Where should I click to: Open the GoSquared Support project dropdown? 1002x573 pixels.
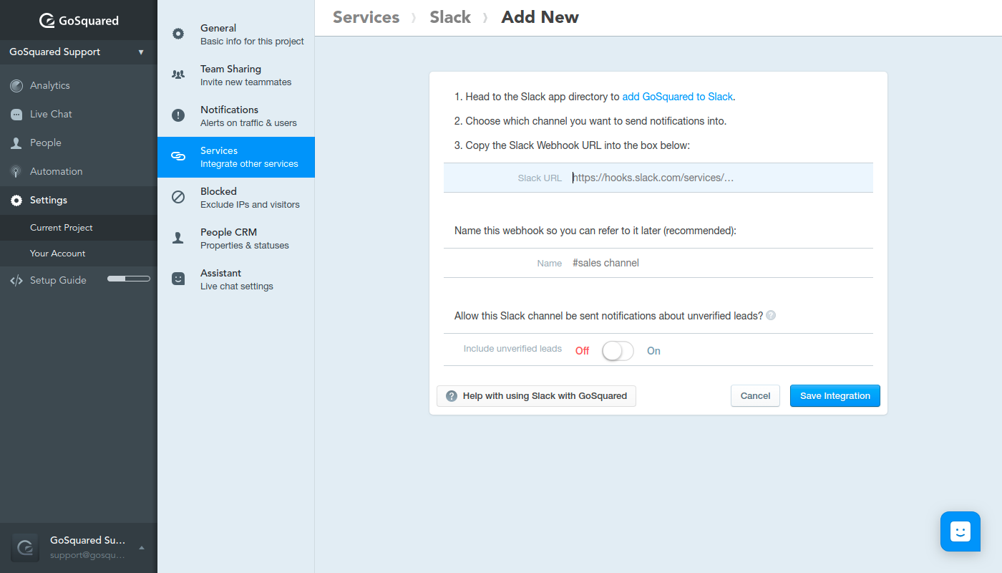tap(78, 52)
